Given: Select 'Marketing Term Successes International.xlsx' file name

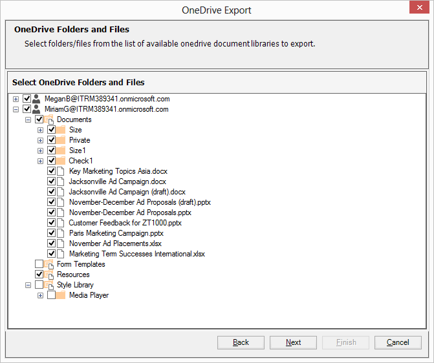Looking at the screenshot, I should pyautogui.click(x=136, y=254).
